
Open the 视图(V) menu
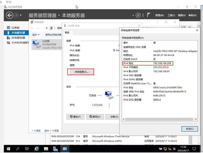click(182, 15)
